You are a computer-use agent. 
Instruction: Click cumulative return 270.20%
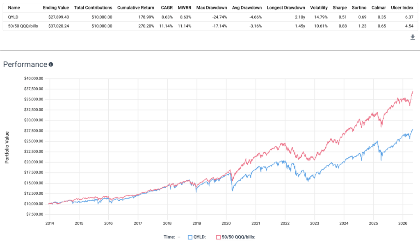(146, 26)
